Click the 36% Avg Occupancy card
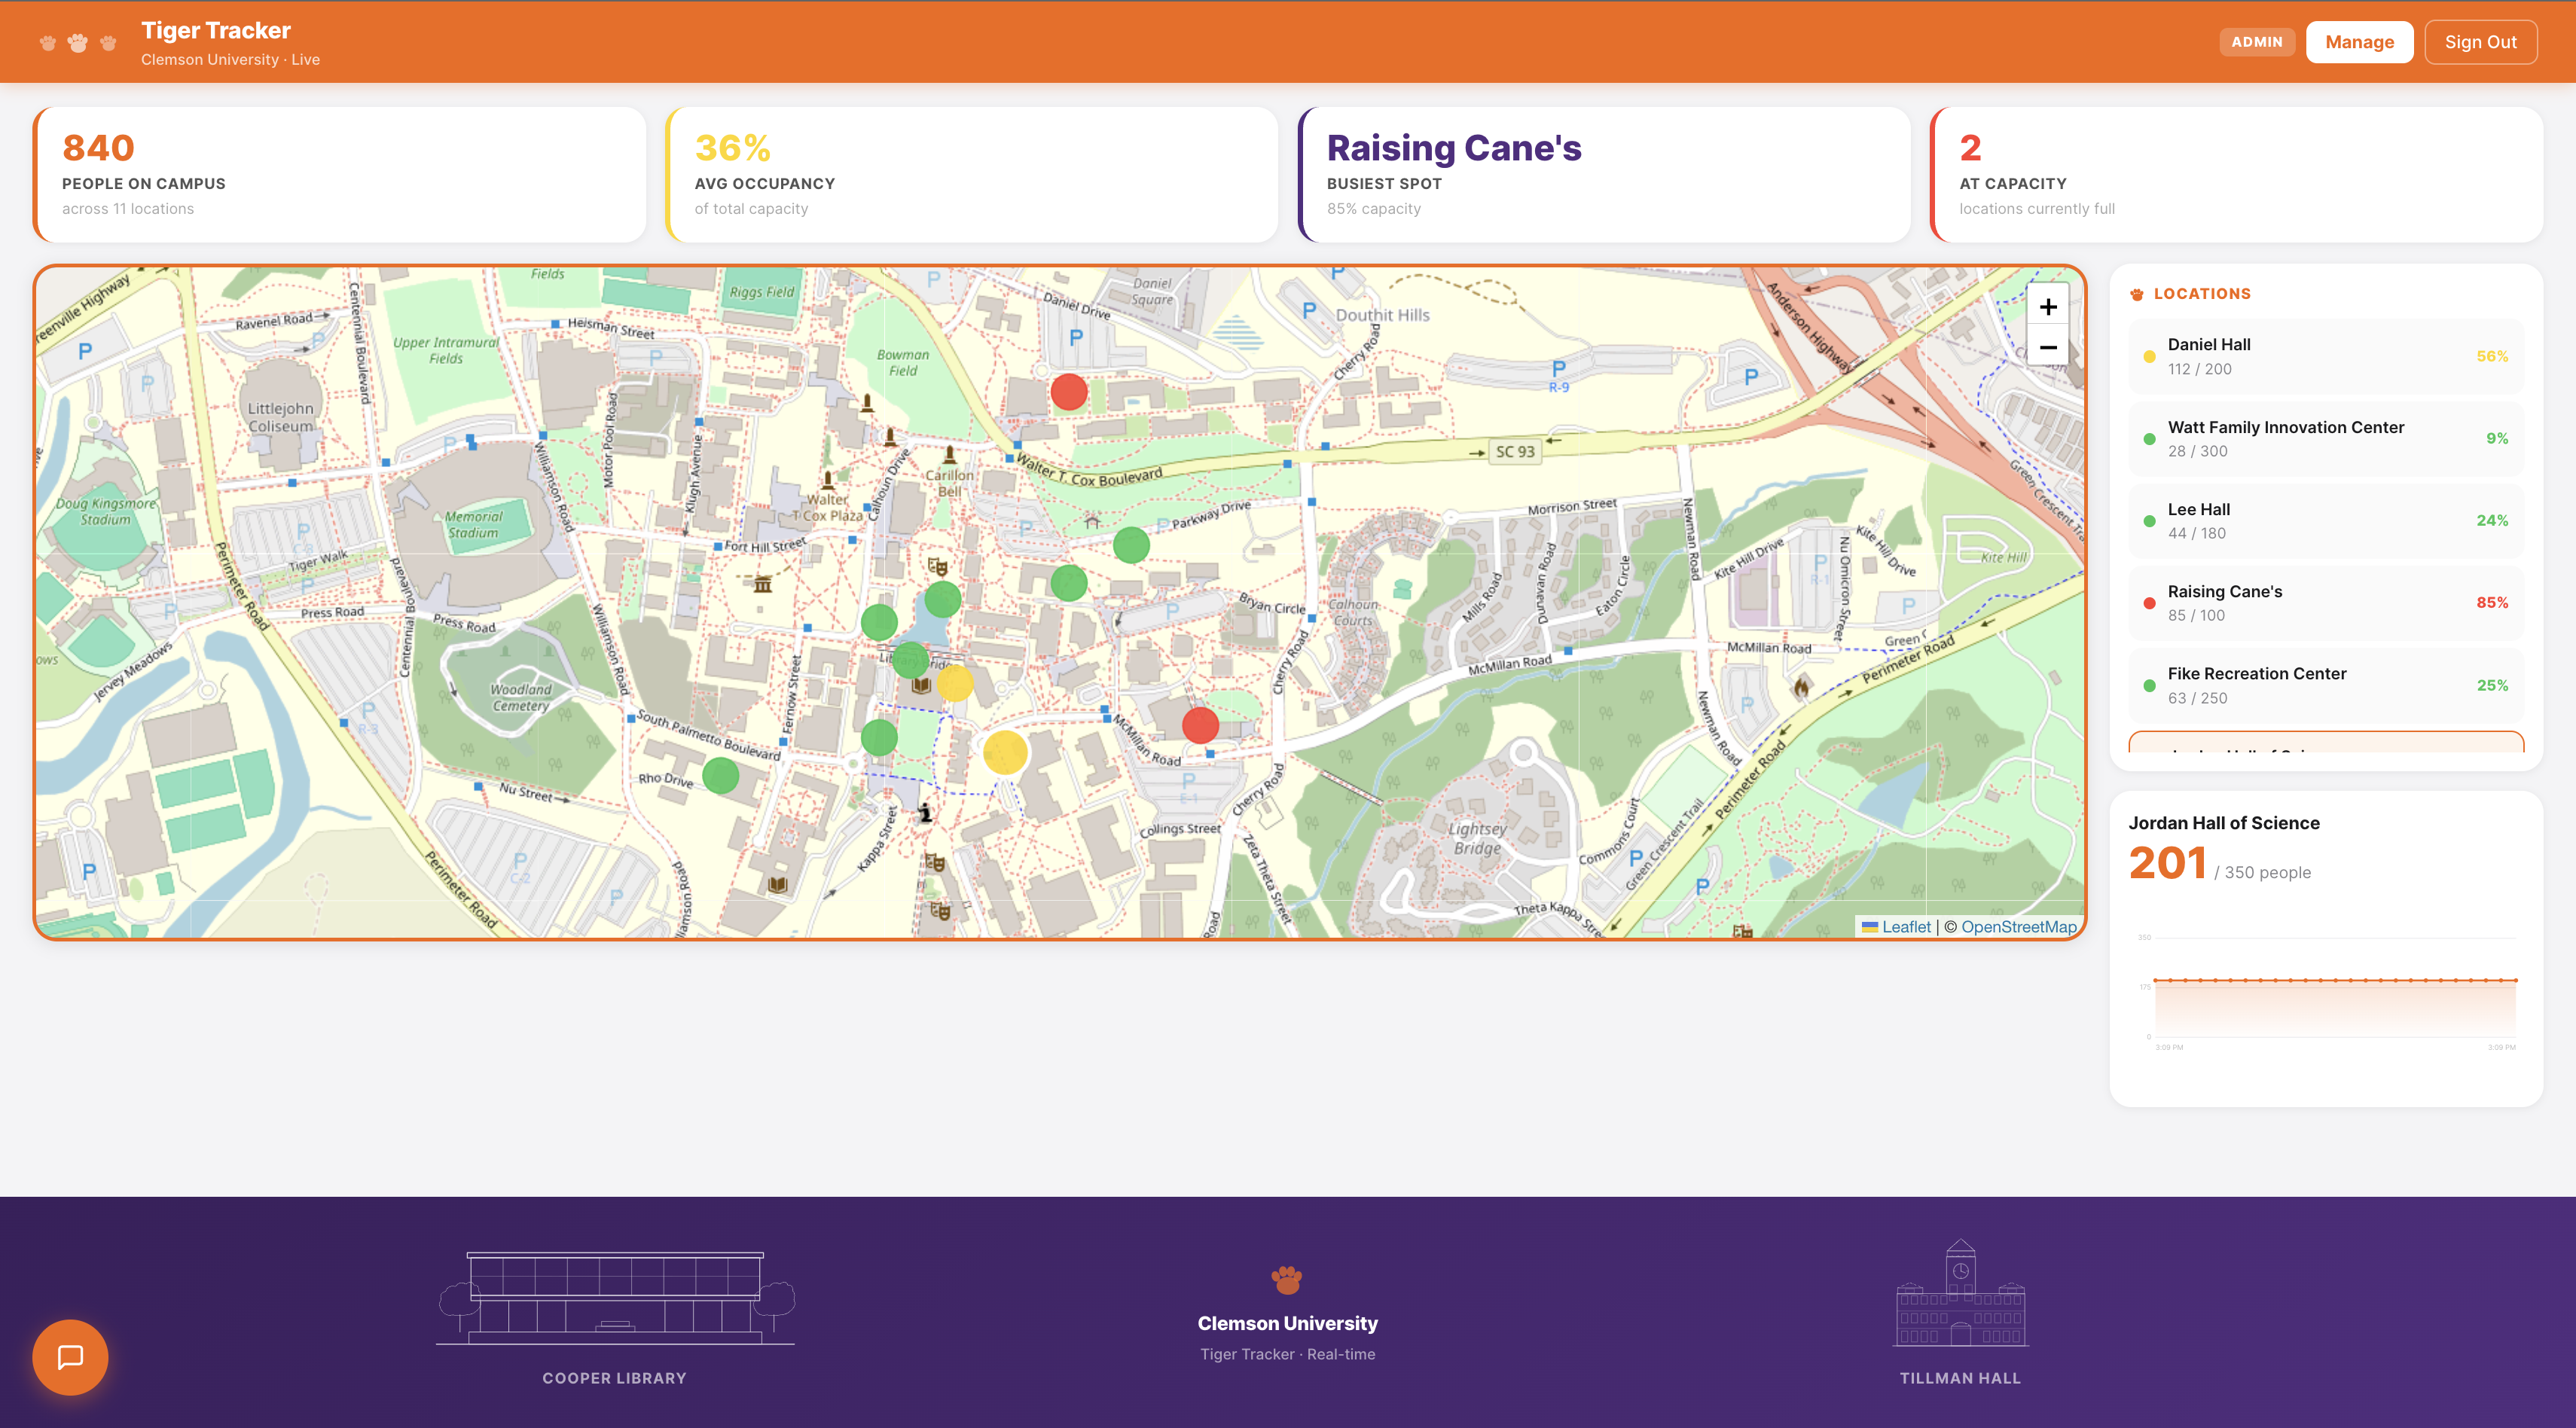Viewport: 2576px width, 1428px height. (x=972, y=175)
